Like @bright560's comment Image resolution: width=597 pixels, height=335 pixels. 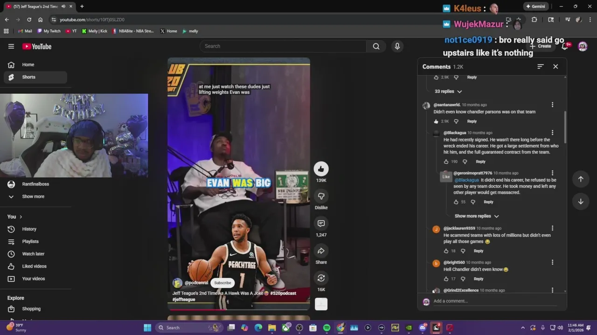446,279
